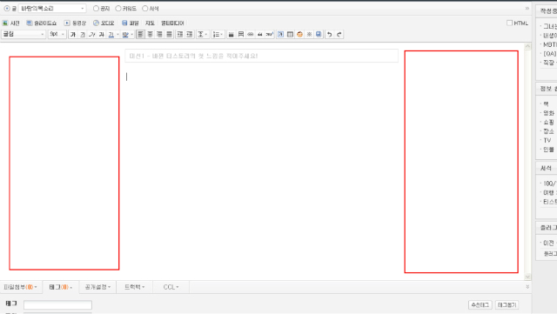Open the 바람의북소리 category dropdown

tap(52, 8)
